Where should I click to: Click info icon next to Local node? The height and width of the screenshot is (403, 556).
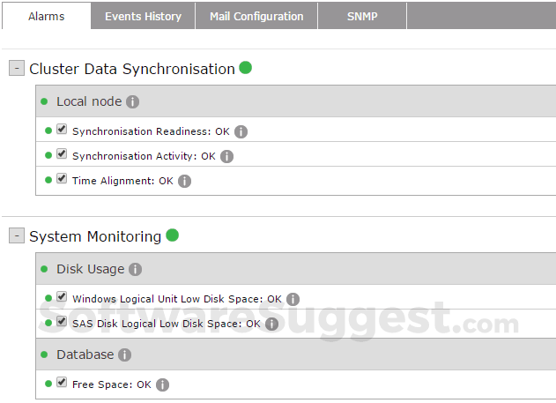click(133, 101)
